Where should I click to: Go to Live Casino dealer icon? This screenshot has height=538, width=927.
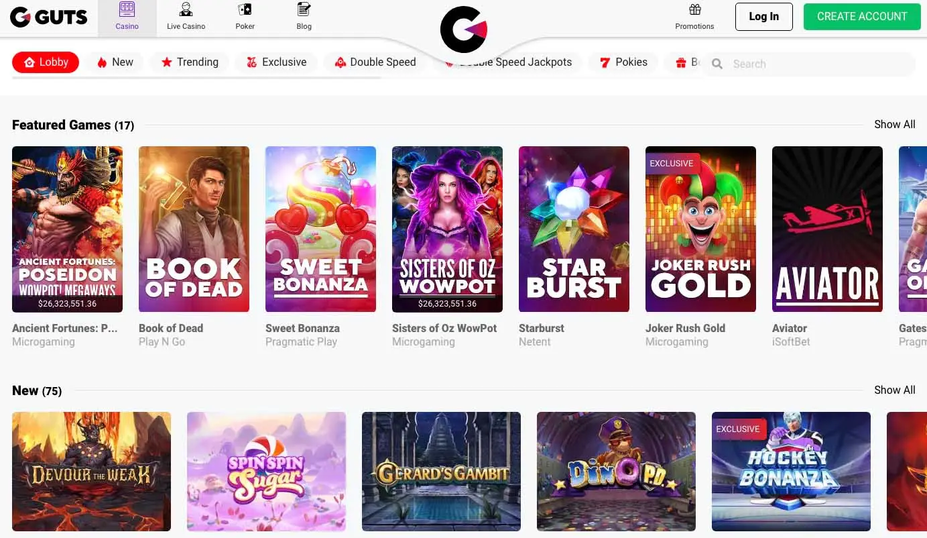[x=186, y=9]
